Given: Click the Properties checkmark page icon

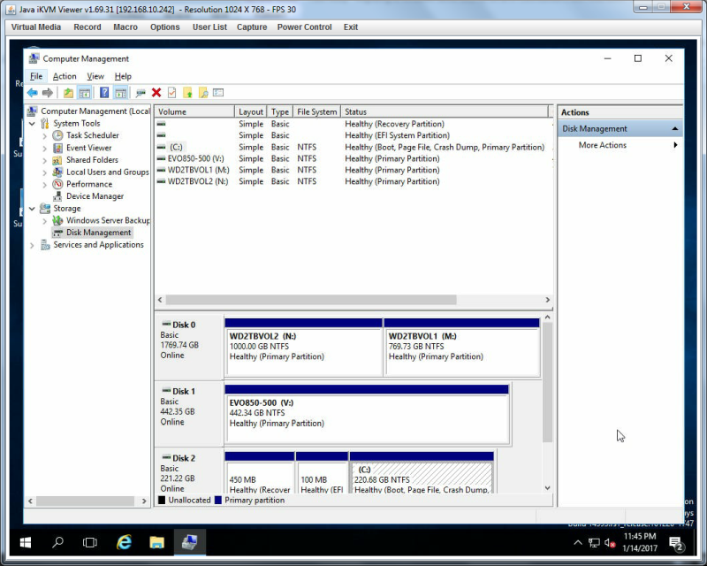Looking at the screenshot, I should click(x=171, y=93).
